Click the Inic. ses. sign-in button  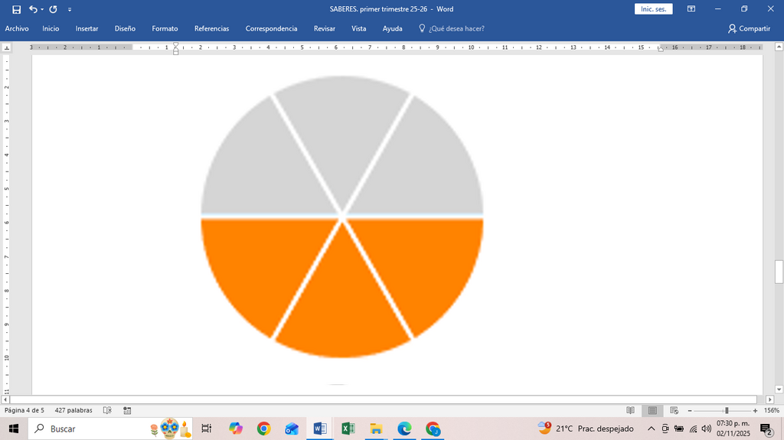[x=654, y=9]
